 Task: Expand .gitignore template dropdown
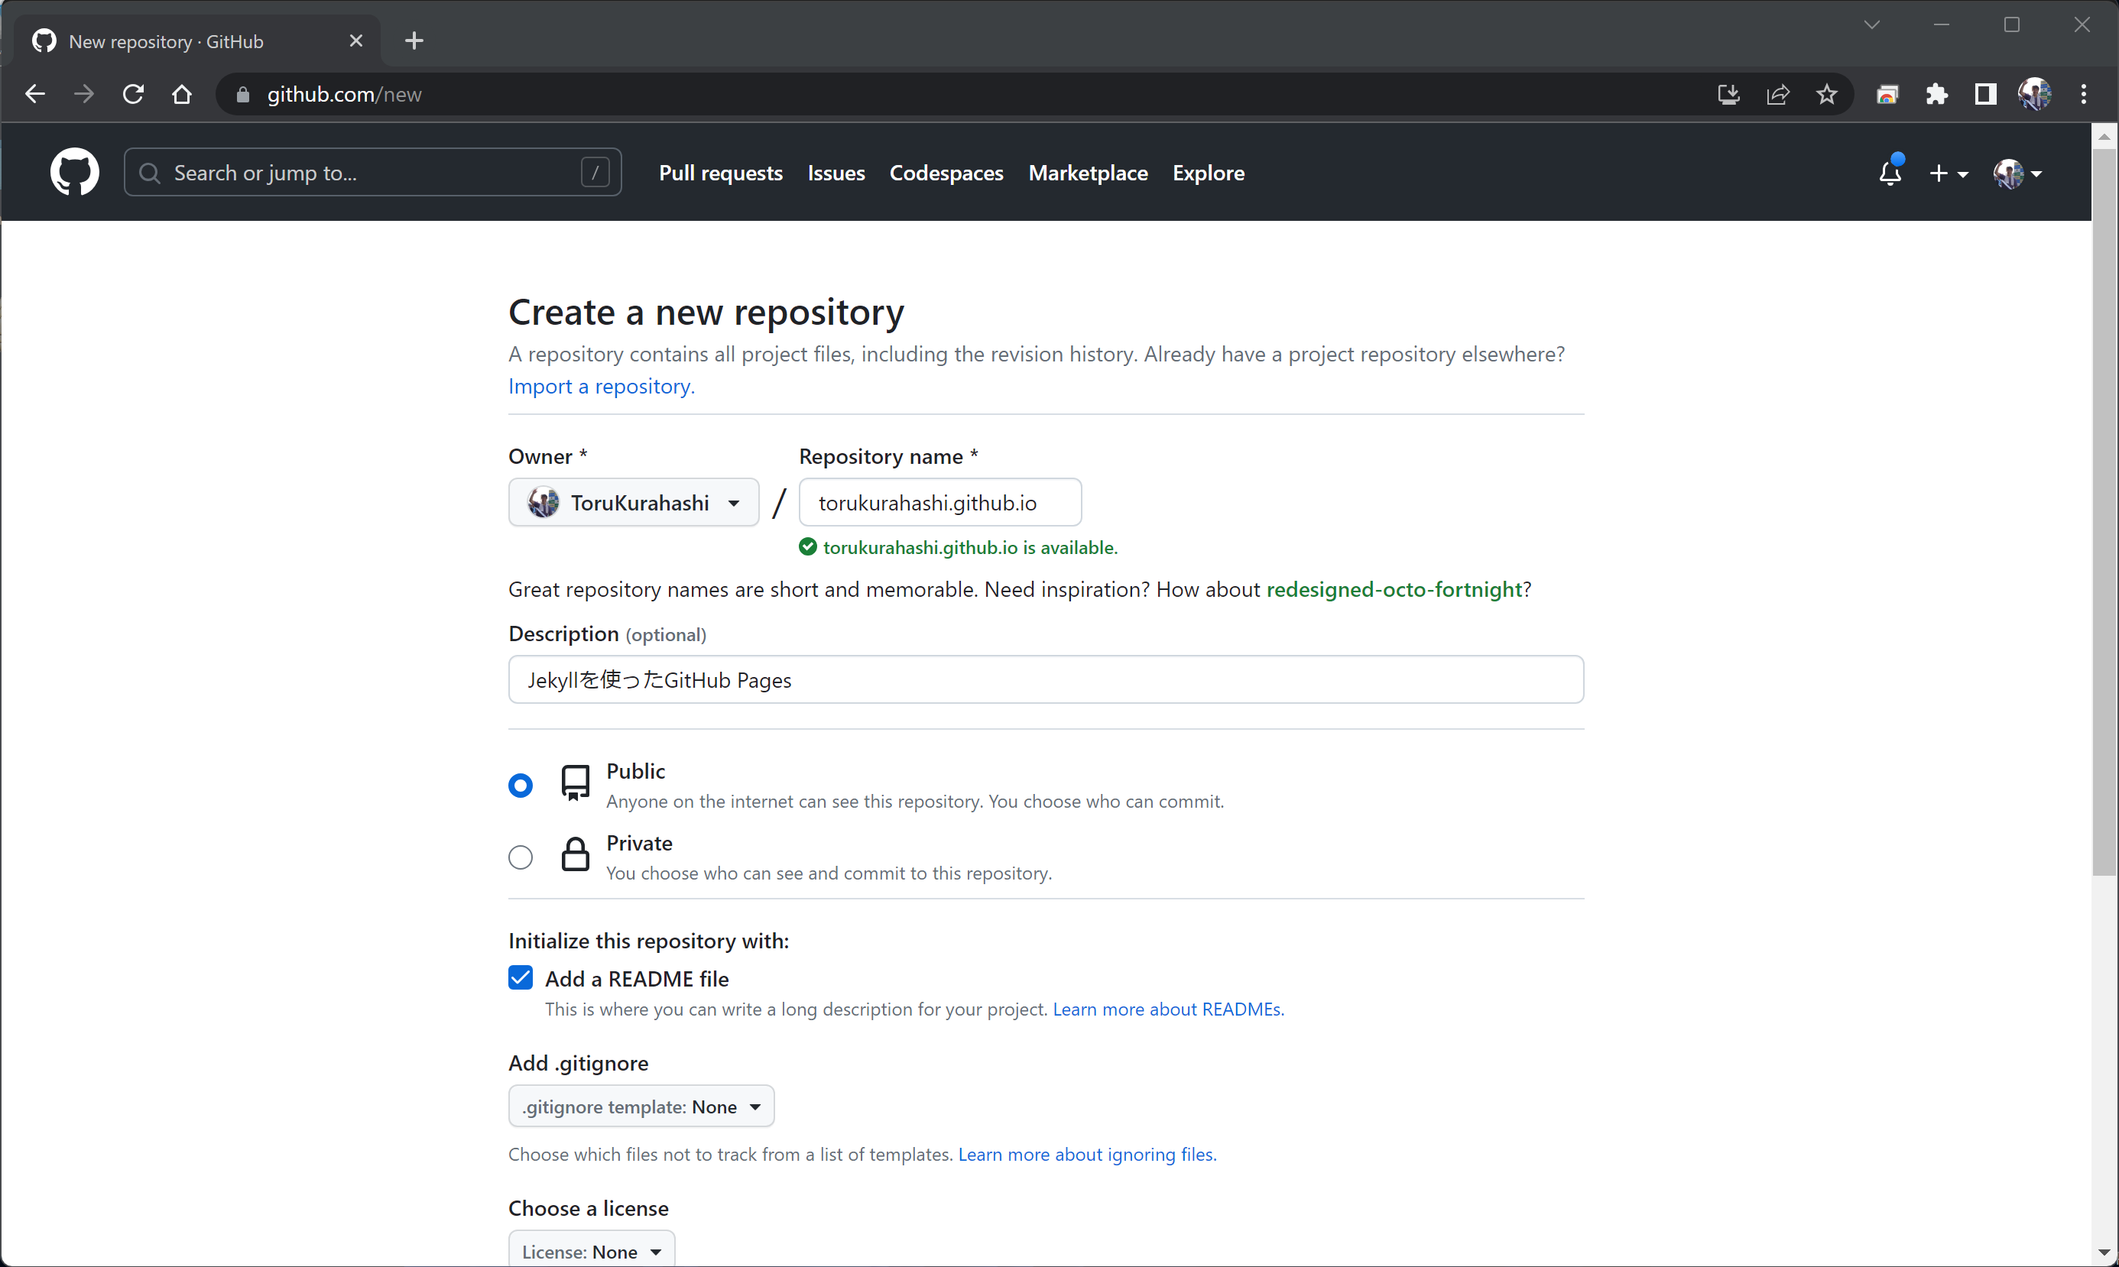point(641,1107)
